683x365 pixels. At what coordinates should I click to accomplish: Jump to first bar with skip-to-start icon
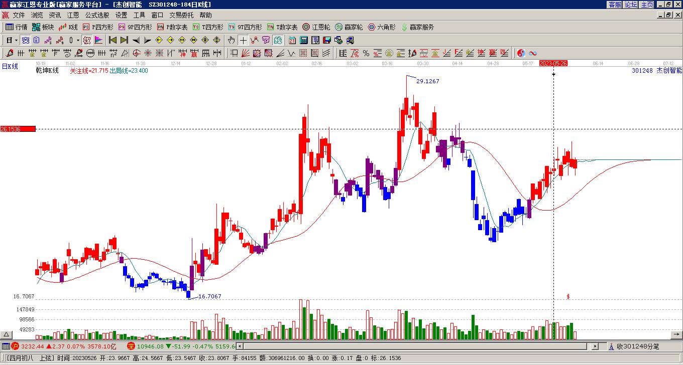(x=113, y=40)
